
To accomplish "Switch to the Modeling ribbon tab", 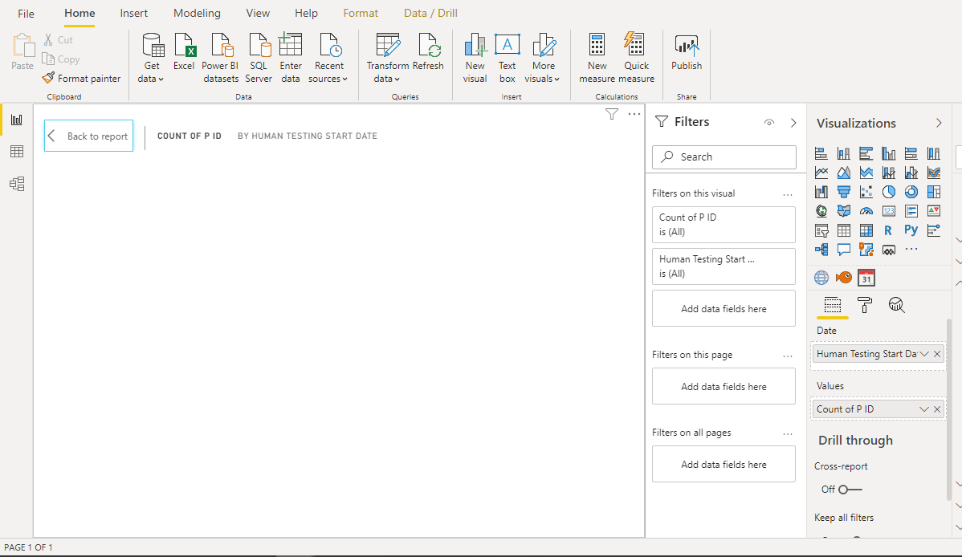I will coord(197,13).
